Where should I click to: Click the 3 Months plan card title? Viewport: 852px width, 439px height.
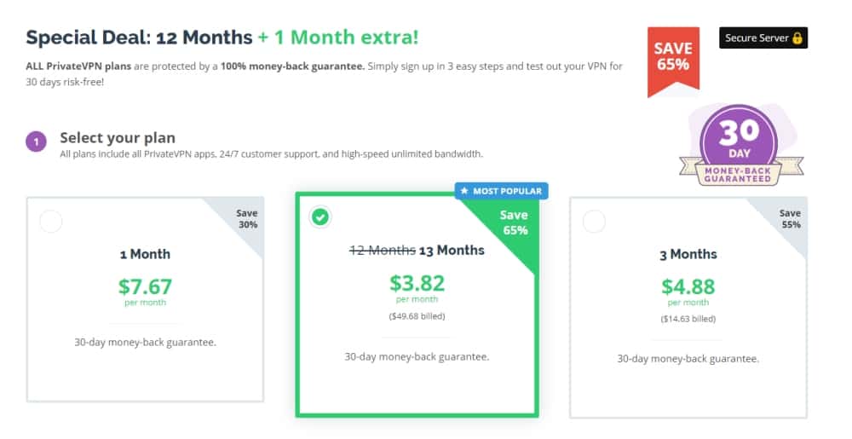[x=688, y=254]
